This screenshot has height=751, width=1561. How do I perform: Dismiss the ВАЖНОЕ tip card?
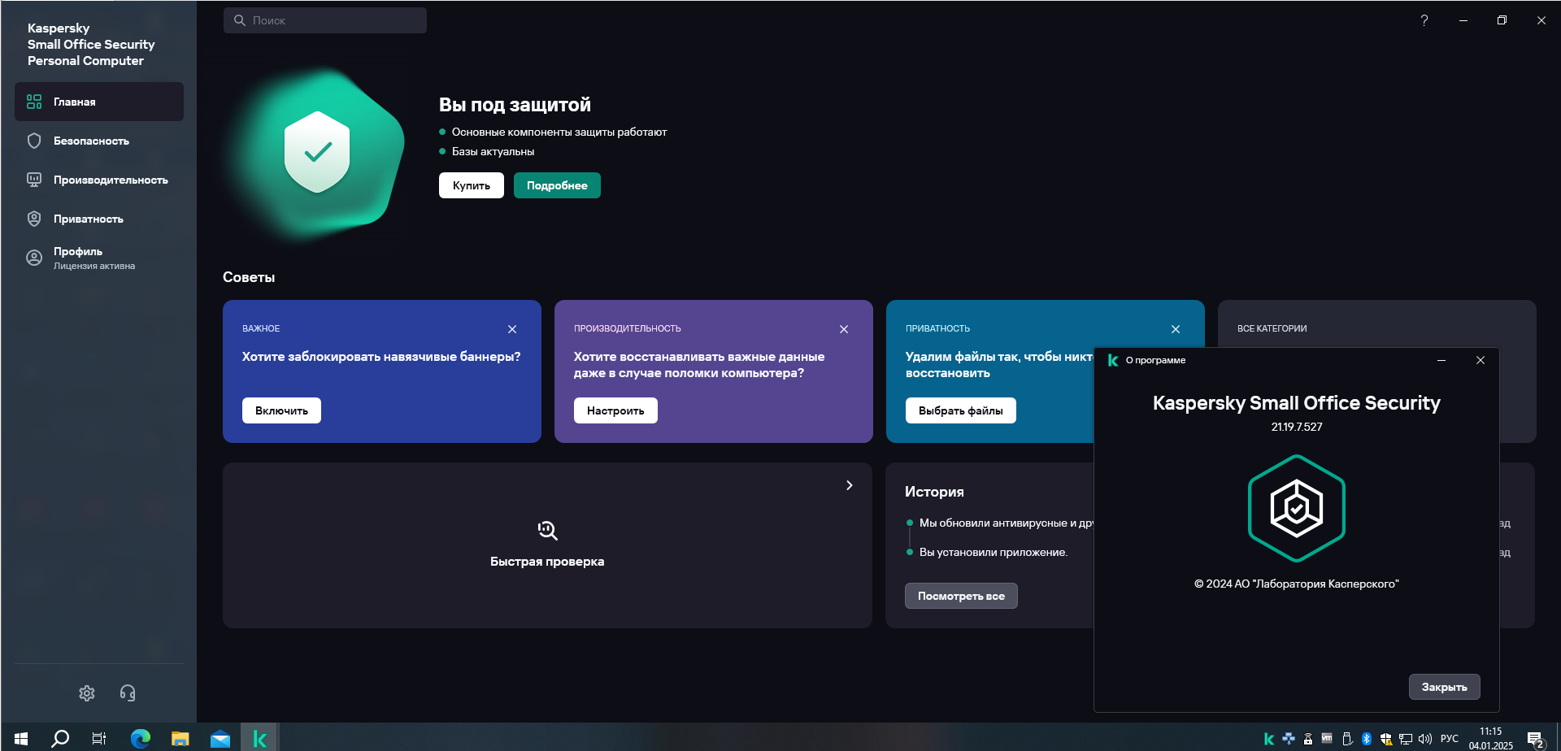tap(512, 329)
